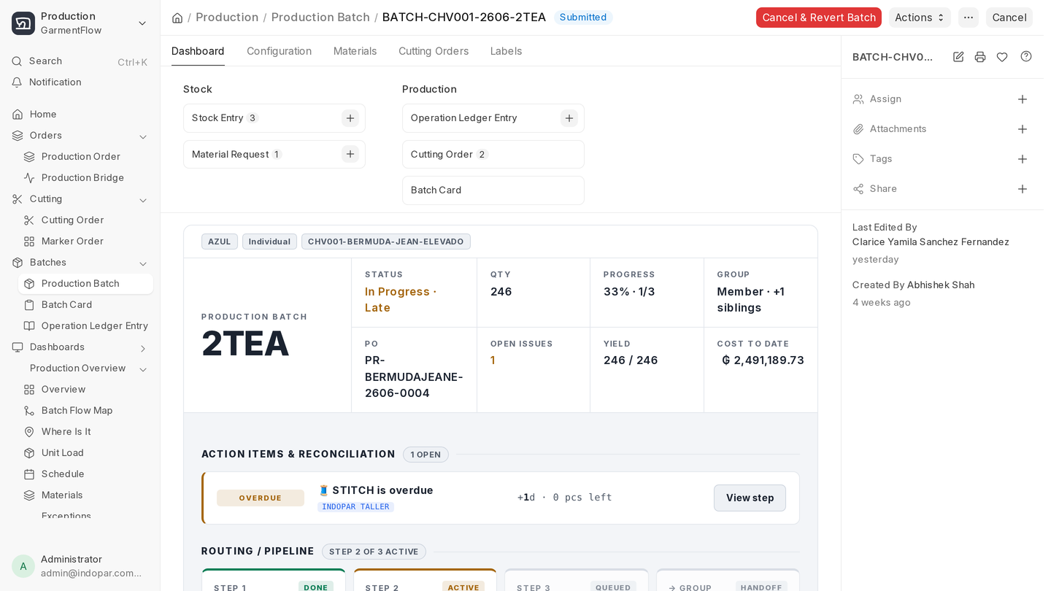The width and height of the screenshot is (1051, 591).
Task: Click the heart like icon
Action: pyautogui.click(x=1002, y=57)
